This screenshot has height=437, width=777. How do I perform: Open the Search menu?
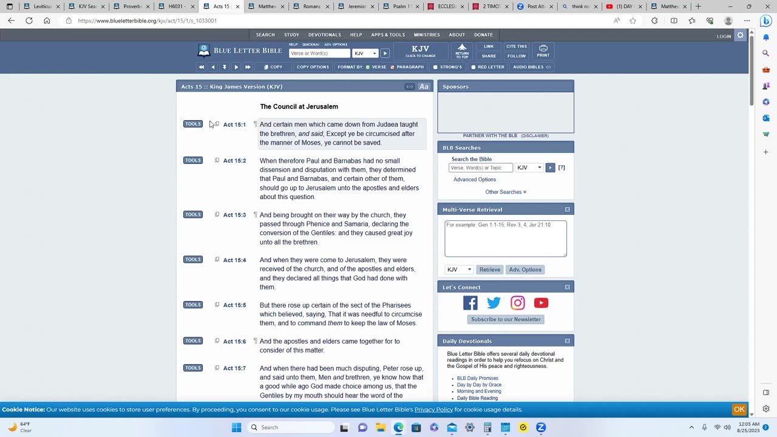pyautogui.click(x=265, y=35)
